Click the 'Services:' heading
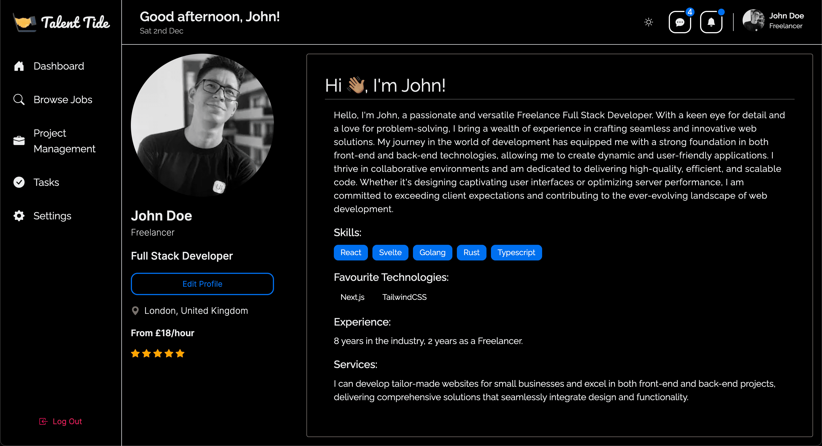The width and height of the screenshot is (822, 446). pyautogui.click(x=355, y=364)
